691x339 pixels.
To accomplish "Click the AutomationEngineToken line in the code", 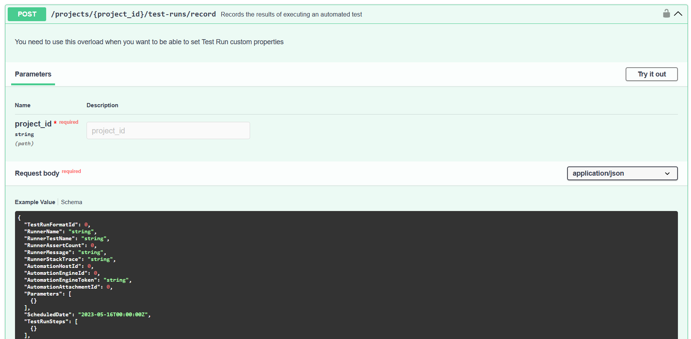I will coord(77,280).
